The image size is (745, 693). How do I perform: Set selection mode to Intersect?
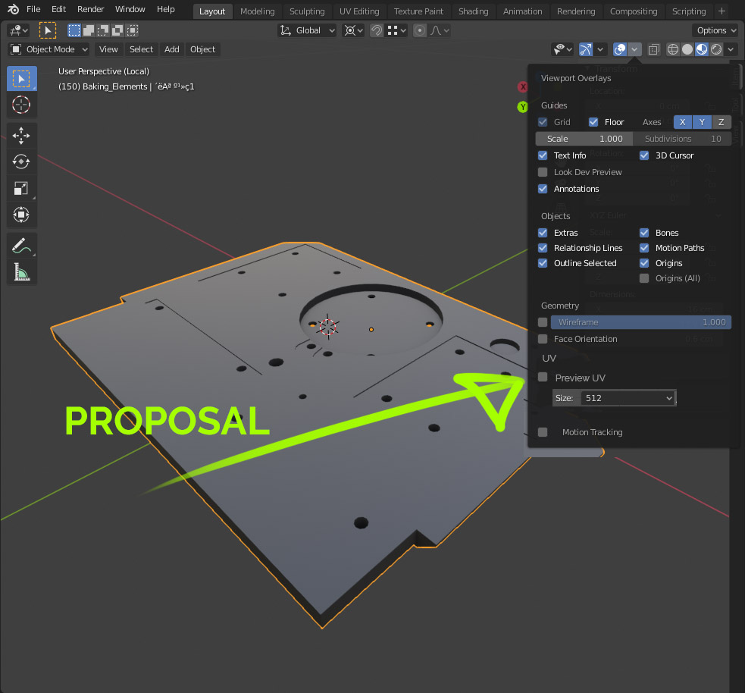pyautogui.click(x=132, y=30)
